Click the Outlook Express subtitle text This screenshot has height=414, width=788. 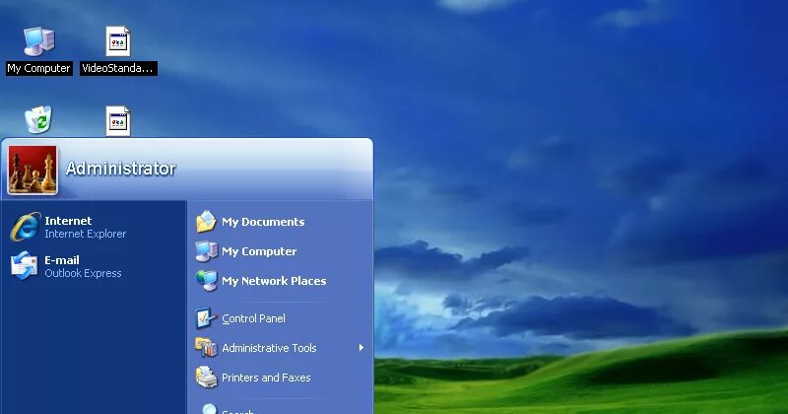83,273
